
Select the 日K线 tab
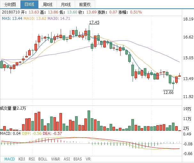[29, 4]
